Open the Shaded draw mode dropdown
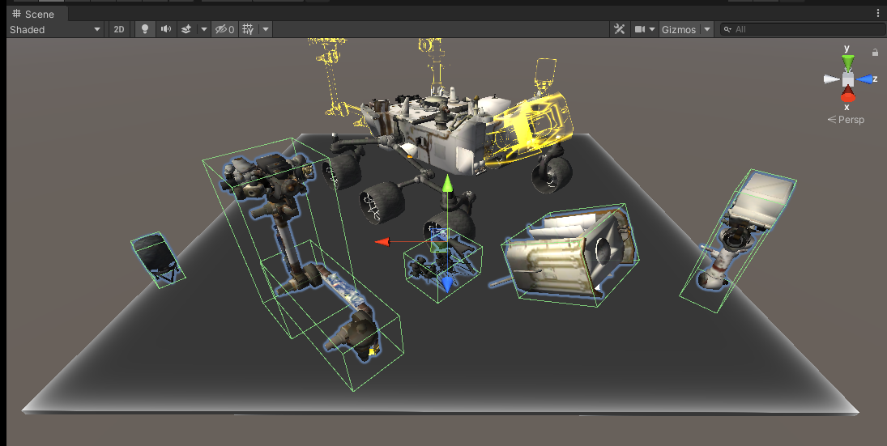The width and height of the screenshot is (887, 446). 55,29
